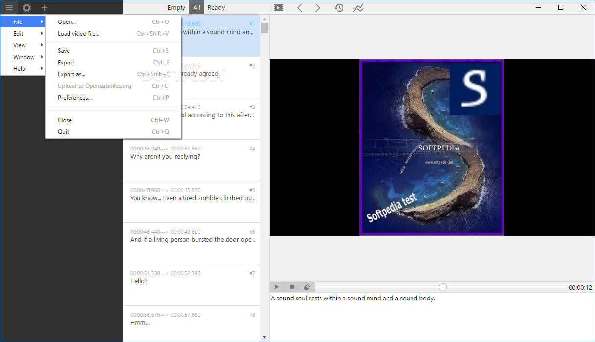Image resolution: width=595 pixels, height=342 pixels.
Task: Select Close in the File menu
Action: (x=113, y=120)
